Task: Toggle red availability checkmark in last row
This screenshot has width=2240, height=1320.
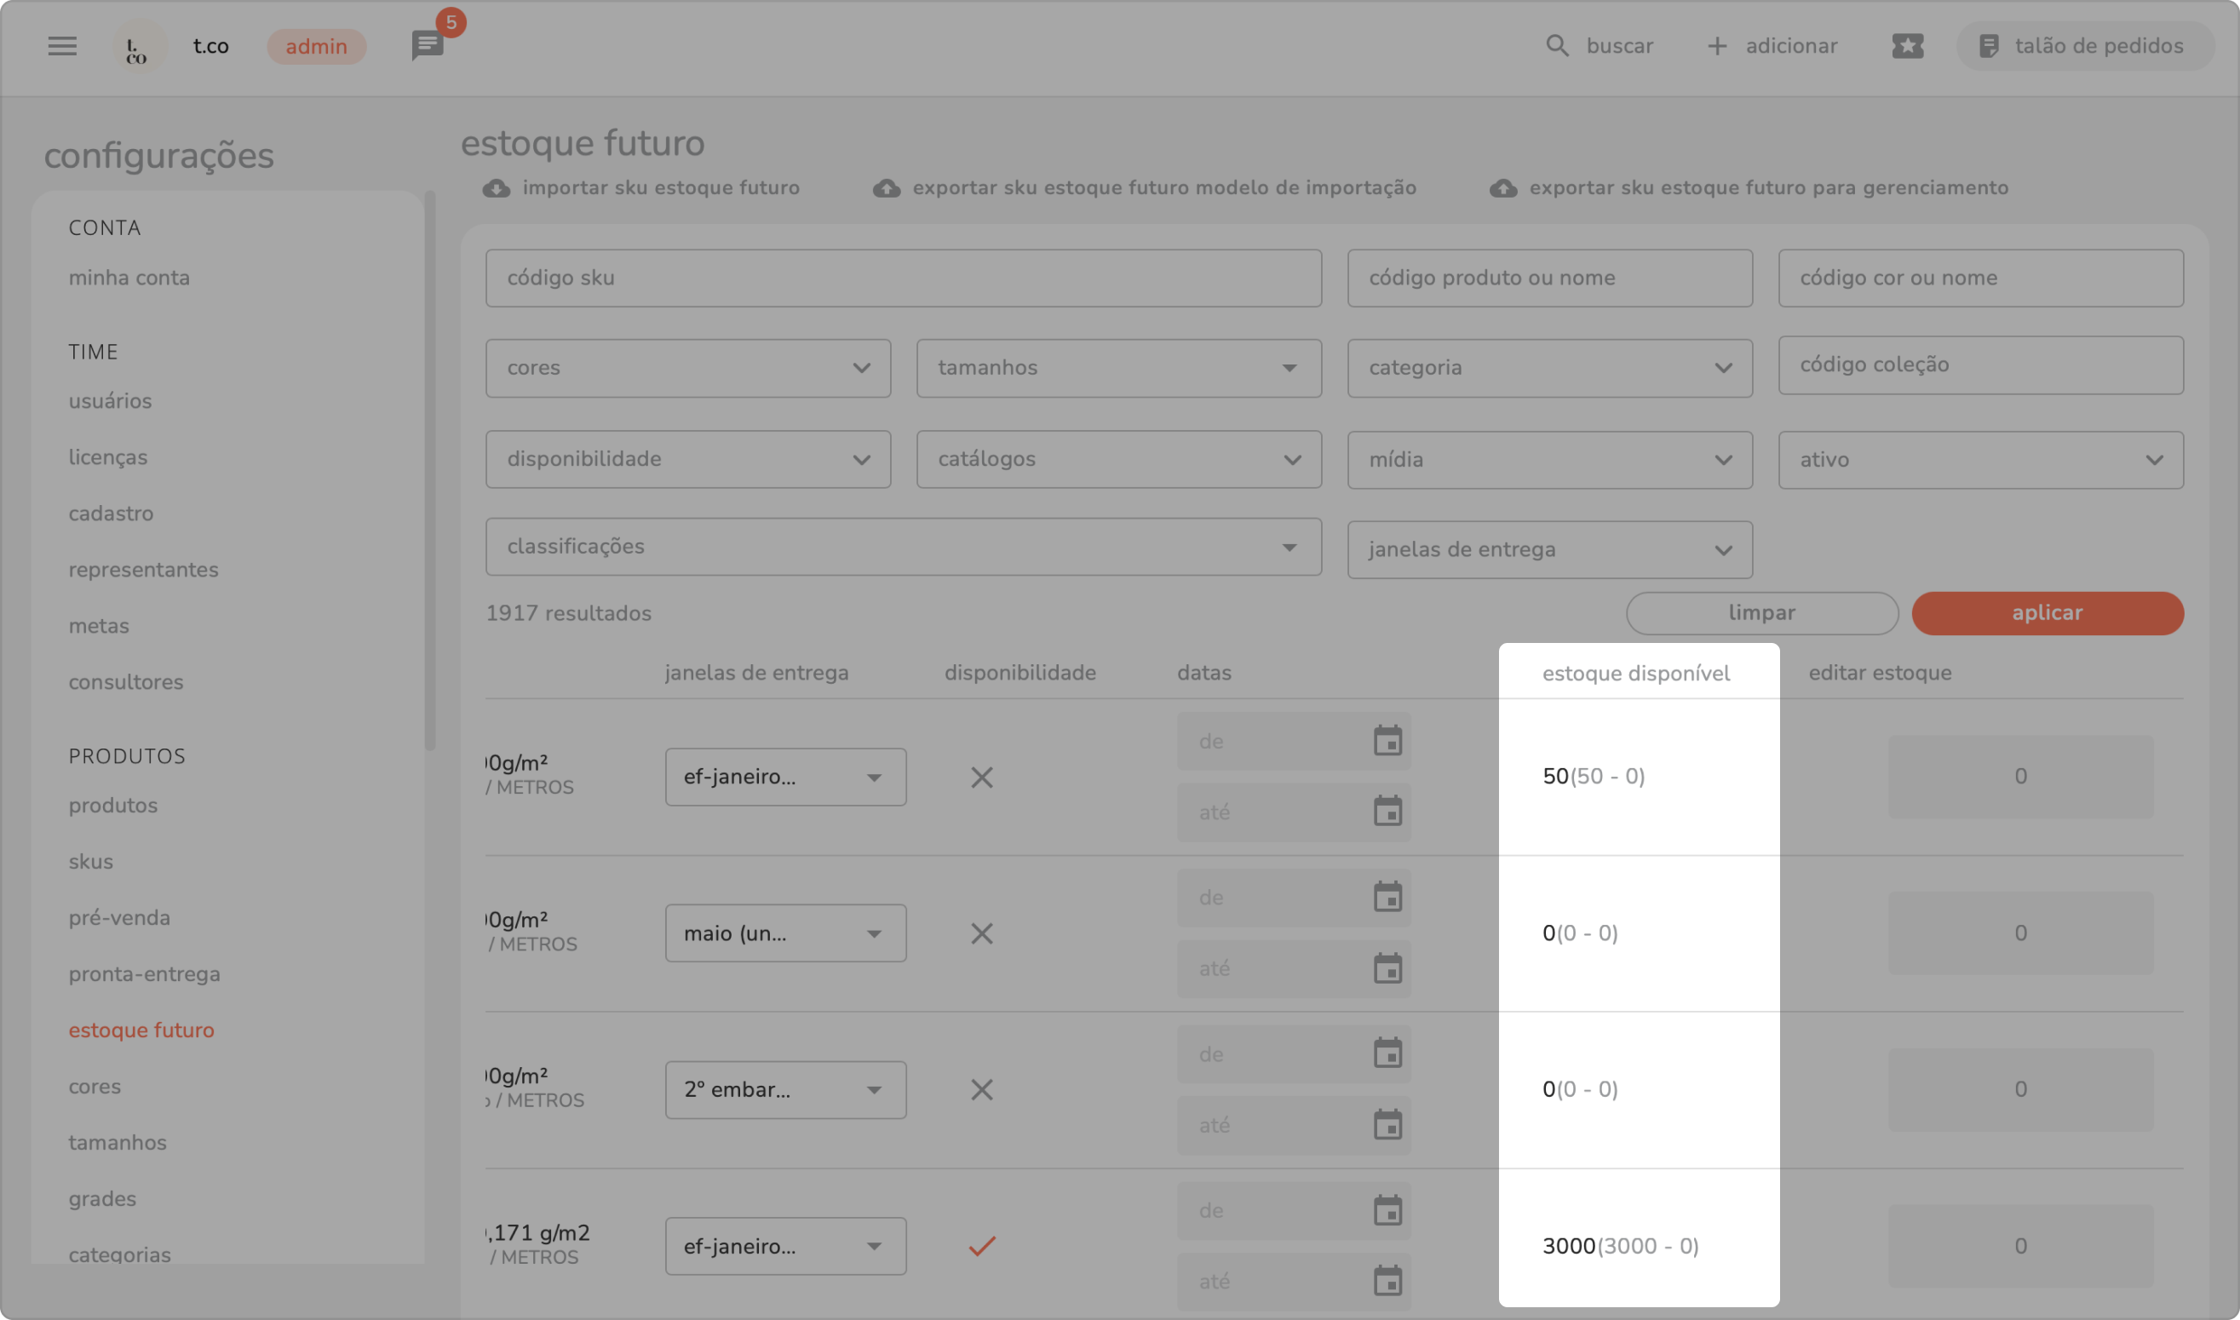Action: pyautogui.click(x=981, y=1246)
